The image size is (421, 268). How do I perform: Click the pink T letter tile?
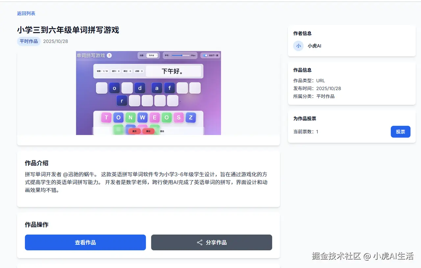[106, 117]
